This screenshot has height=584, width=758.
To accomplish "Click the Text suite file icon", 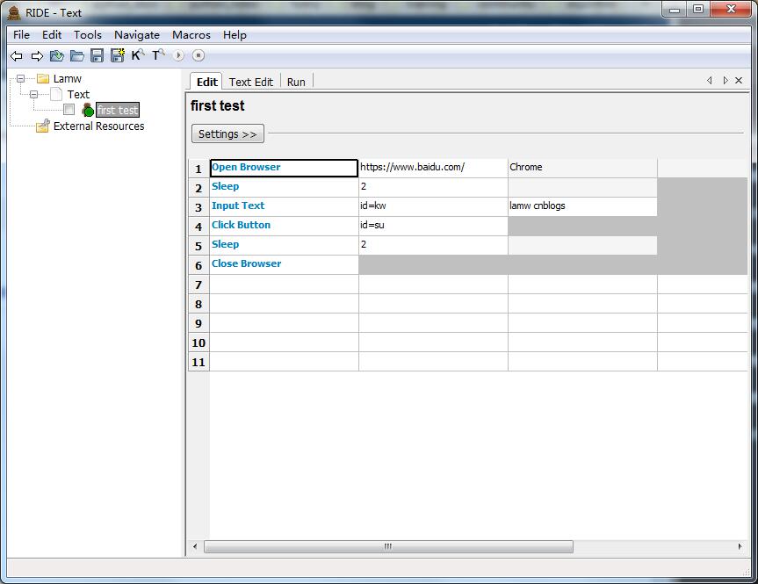I will pos(56,94).
